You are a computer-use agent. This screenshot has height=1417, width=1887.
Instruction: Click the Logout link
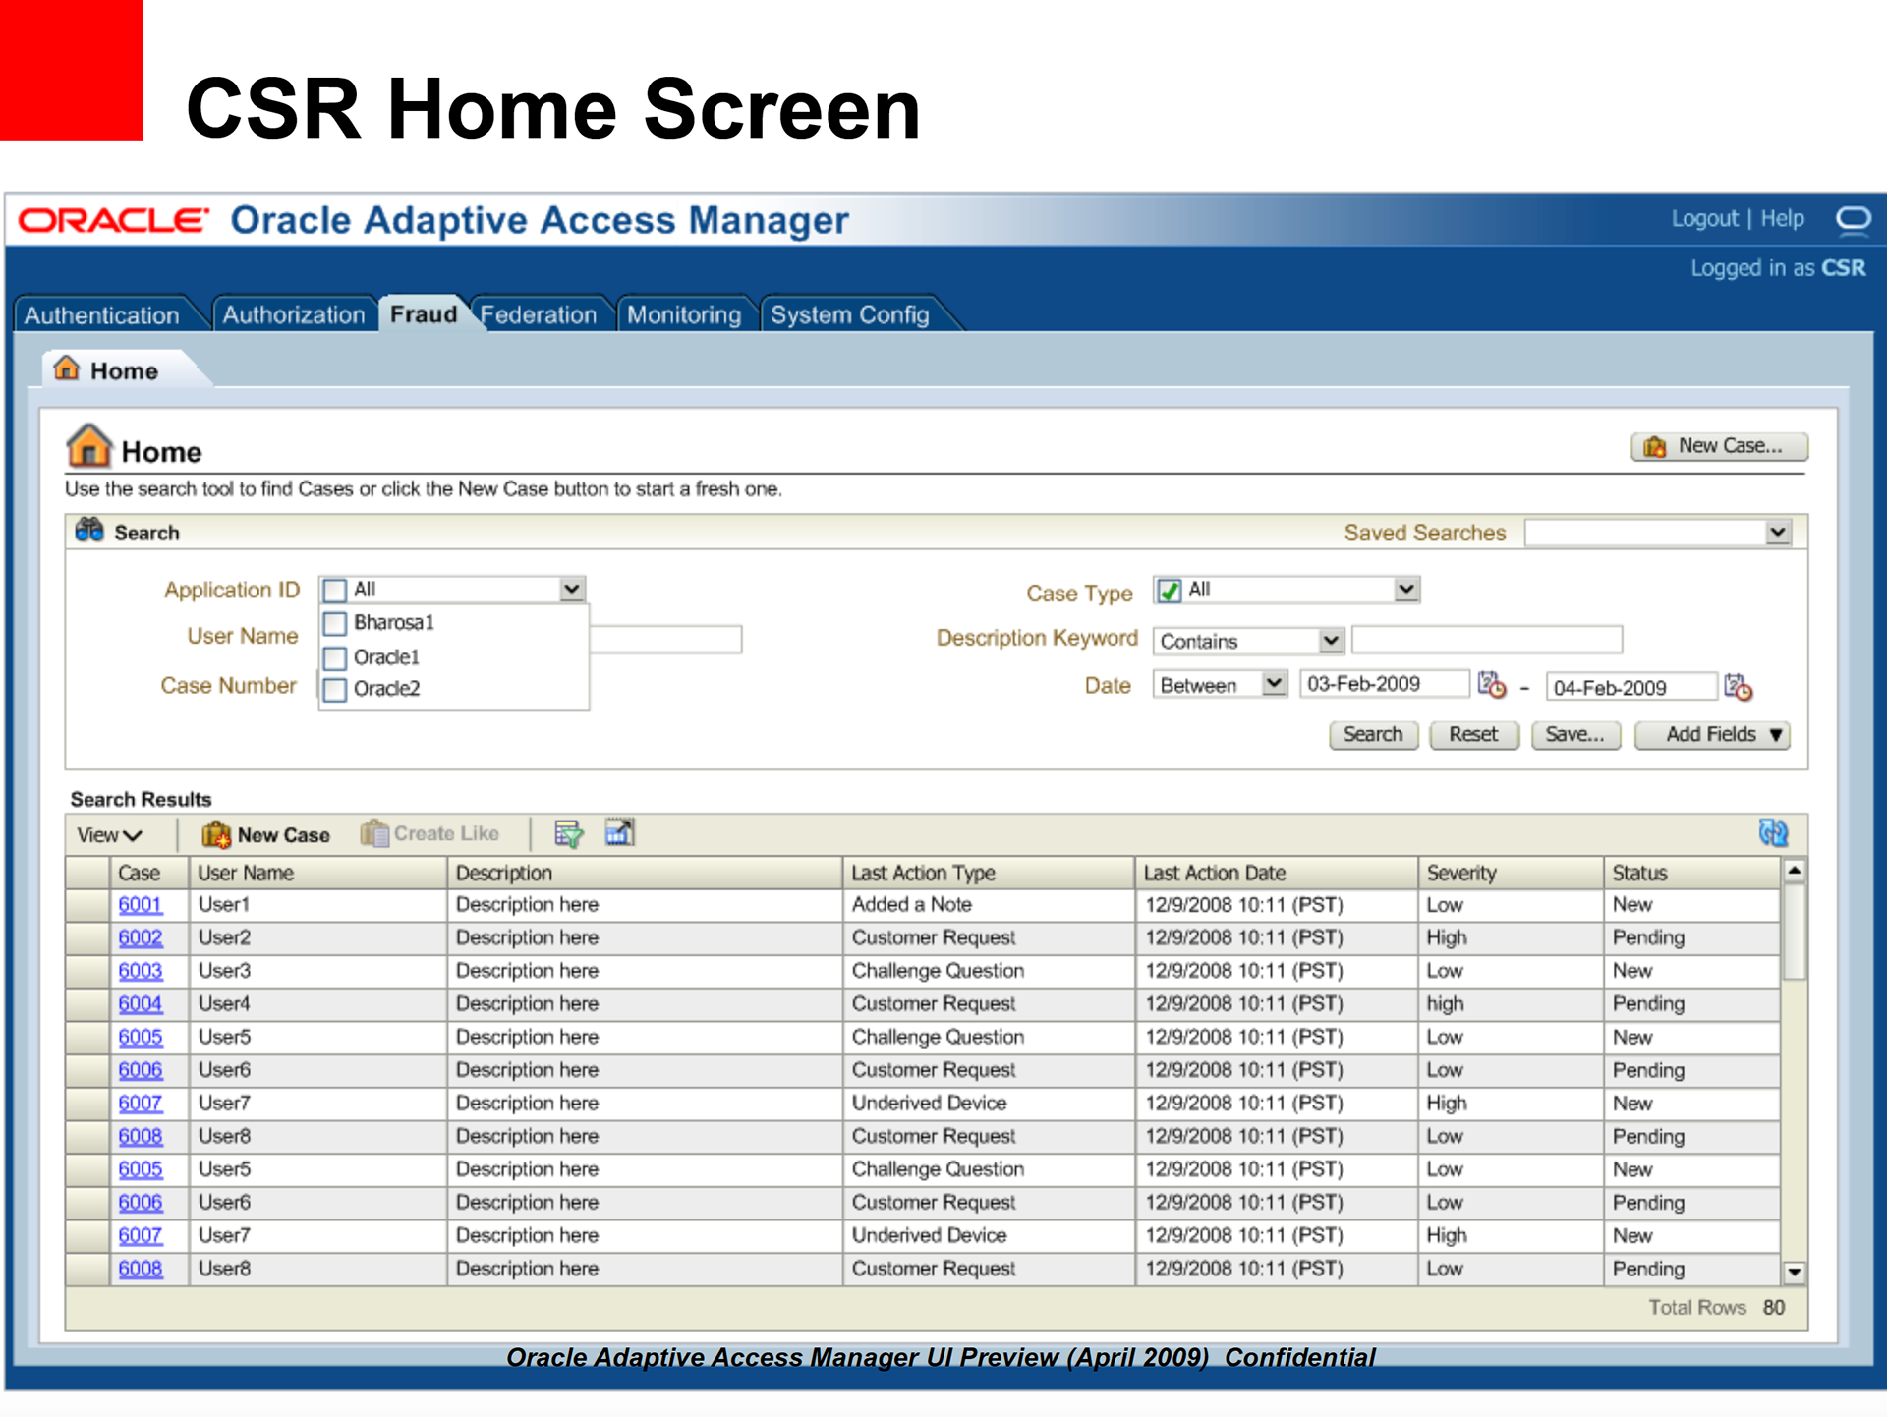1705,219
